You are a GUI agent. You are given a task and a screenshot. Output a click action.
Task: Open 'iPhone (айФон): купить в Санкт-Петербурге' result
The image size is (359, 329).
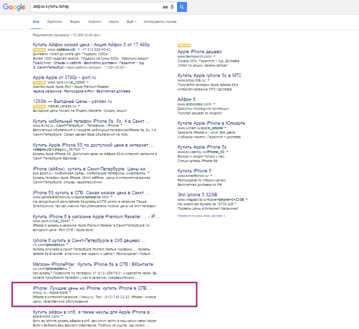(x=92, y=169)
